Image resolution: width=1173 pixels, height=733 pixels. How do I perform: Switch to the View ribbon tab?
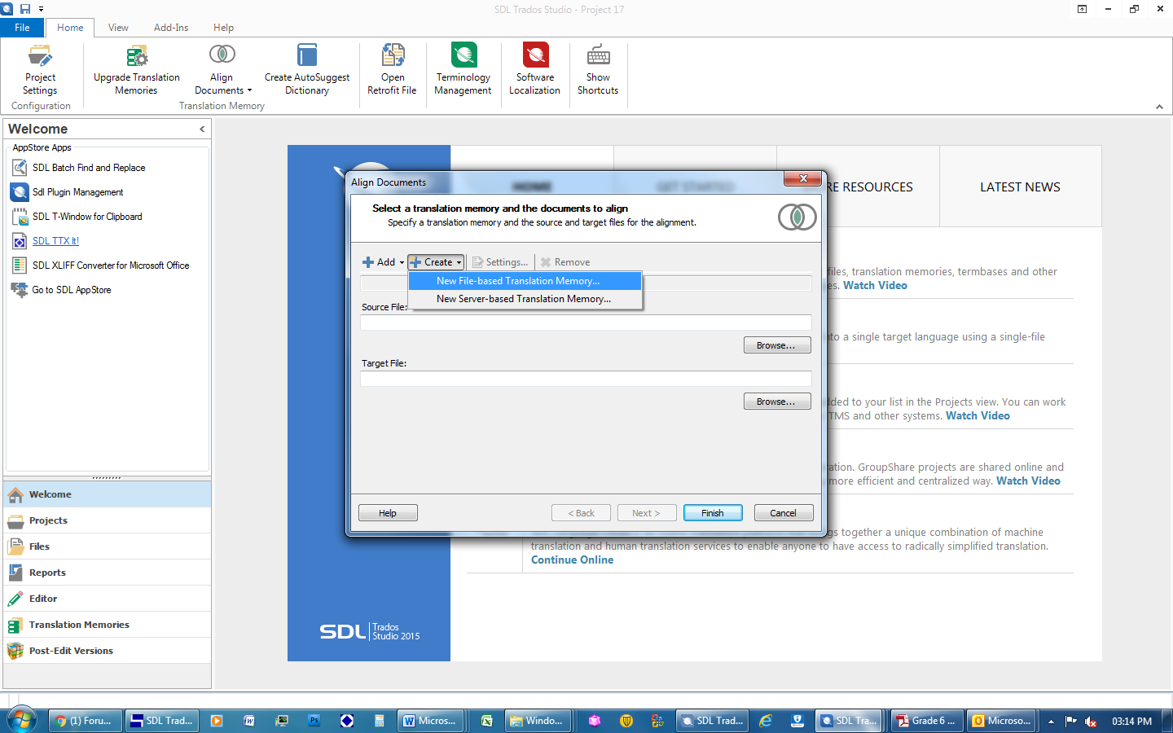pyautogui.click(x=118, y=28)
